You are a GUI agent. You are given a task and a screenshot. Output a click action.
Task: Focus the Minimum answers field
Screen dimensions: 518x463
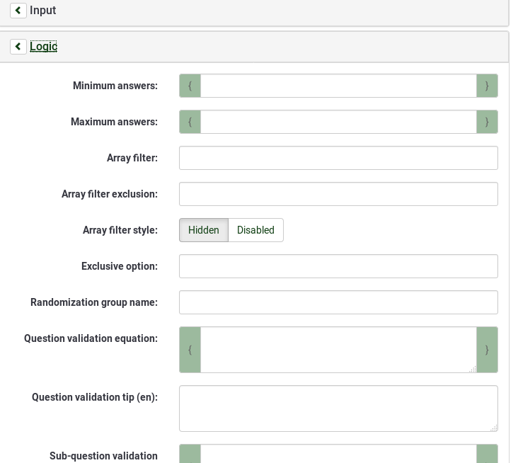(338, 86)
